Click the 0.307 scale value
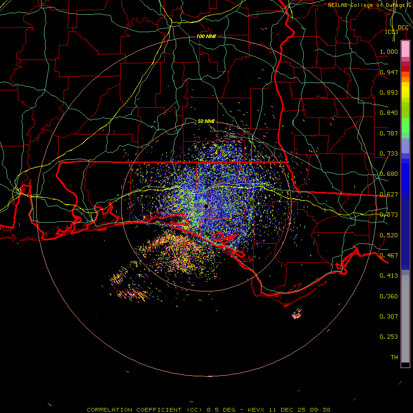The height and width of the screenshot is (413, 413). 389,317
